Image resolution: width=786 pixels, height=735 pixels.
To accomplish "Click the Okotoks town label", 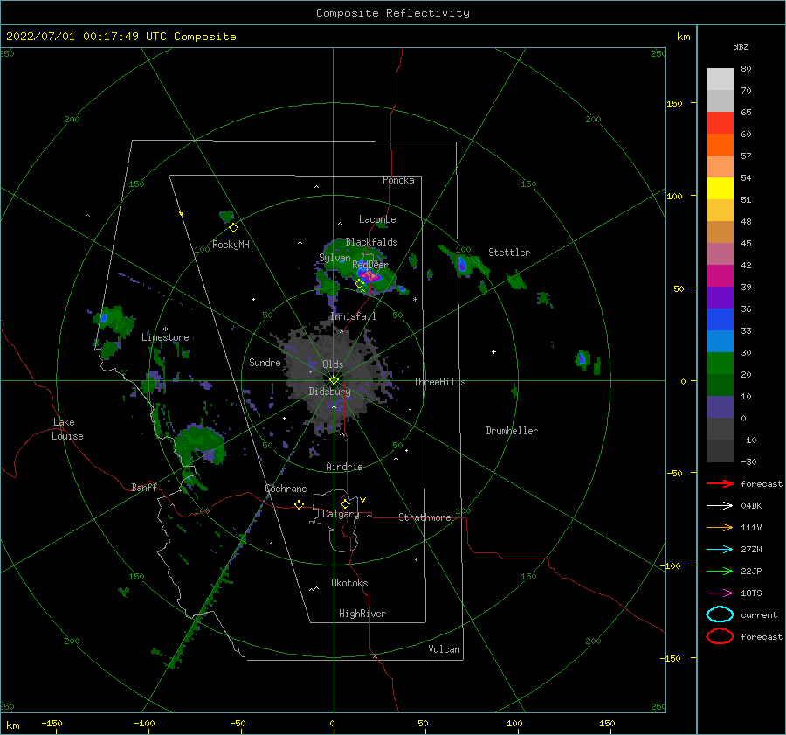I will [349, 583].
